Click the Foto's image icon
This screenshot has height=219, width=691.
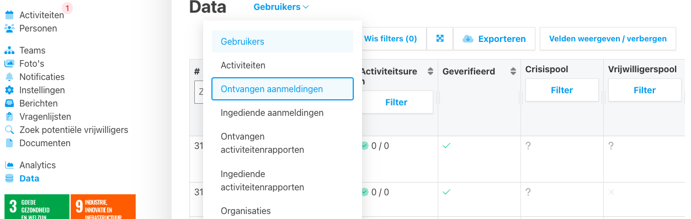click(9, 63)
